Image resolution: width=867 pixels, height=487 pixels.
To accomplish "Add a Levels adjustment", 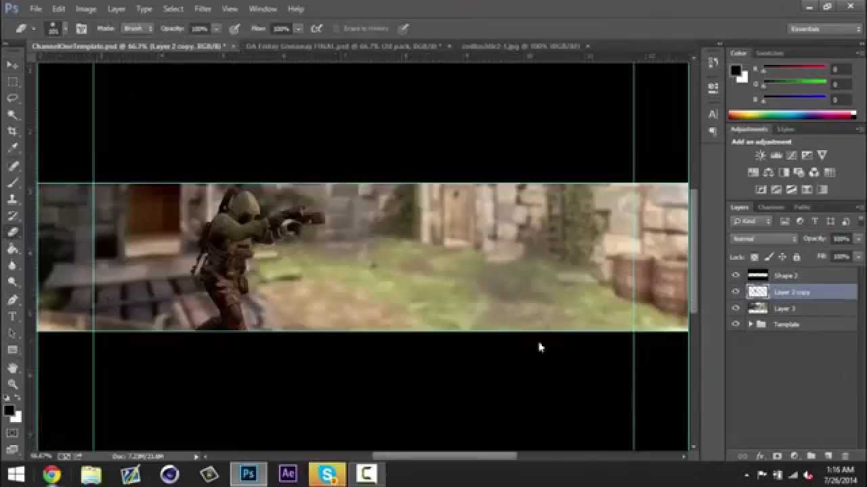I will 776,156.
